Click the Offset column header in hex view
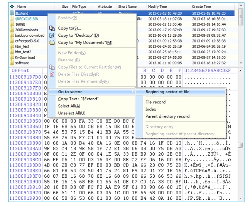245x202 pixels. [x=20, y=71]
